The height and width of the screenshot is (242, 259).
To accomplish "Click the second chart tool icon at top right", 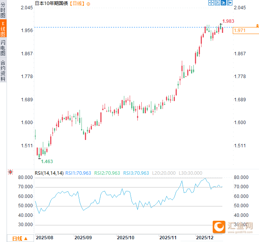I will (x=217, y=3).
